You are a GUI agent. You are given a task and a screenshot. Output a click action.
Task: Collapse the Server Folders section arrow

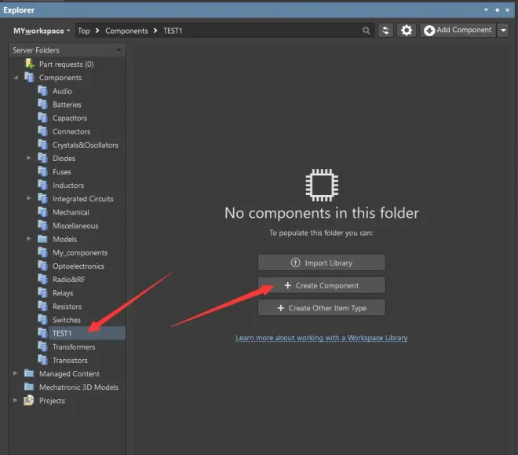tap(119, 50)
